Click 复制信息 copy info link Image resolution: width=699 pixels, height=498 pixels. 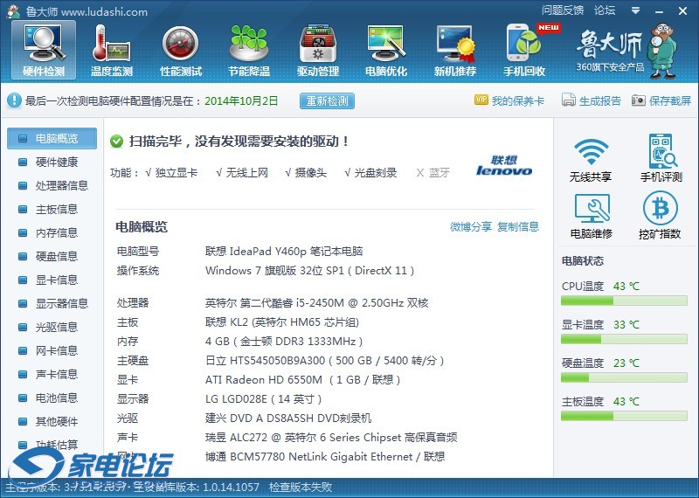[x=518, y=227]
